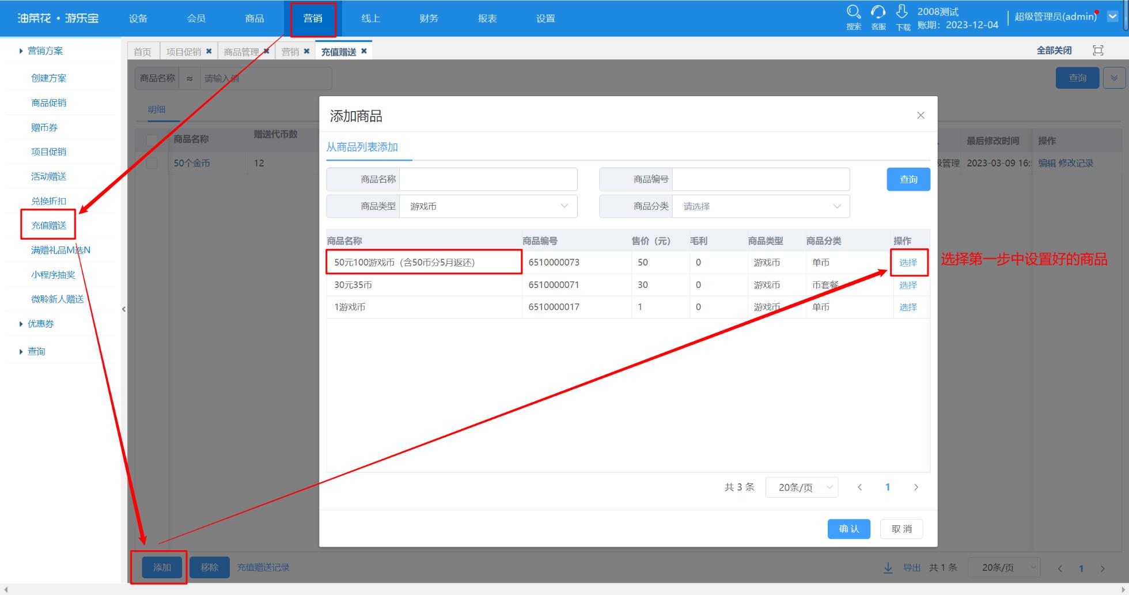Close the 营销 tab via its X
The height and width of the screenshot is (595, 1129).
pos(306,51)
